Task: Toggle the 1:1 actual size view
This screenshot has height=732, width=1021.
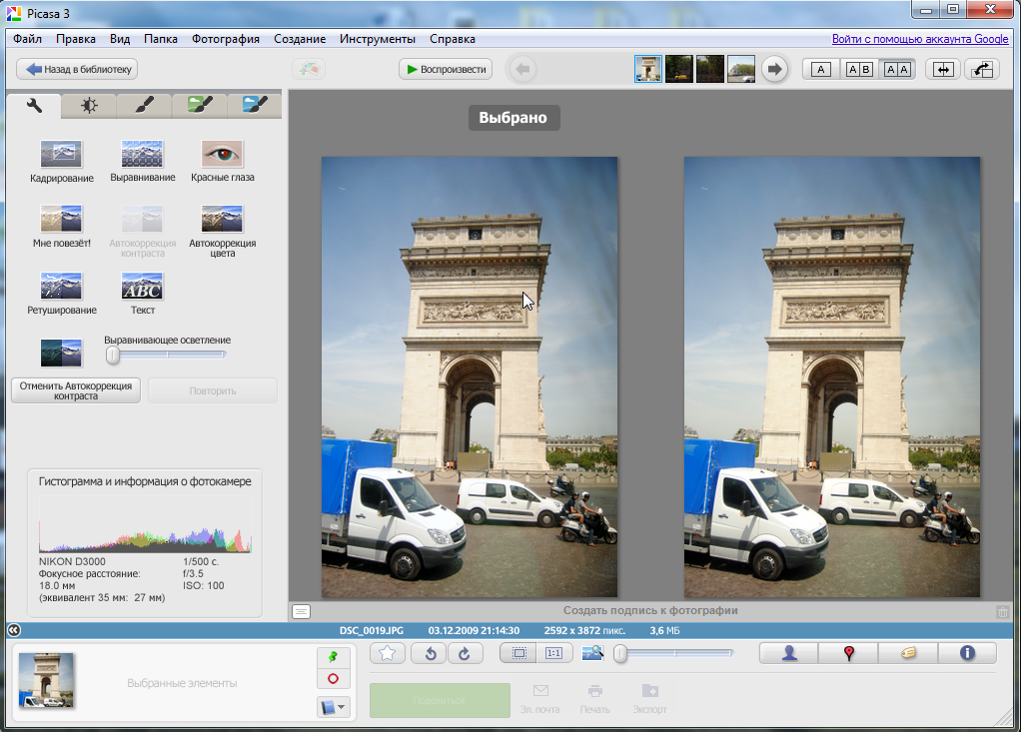Action: 552,653
